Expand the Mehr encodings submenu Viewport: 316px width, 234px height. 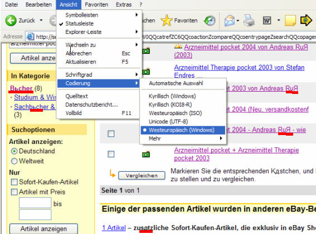(183, 138)
